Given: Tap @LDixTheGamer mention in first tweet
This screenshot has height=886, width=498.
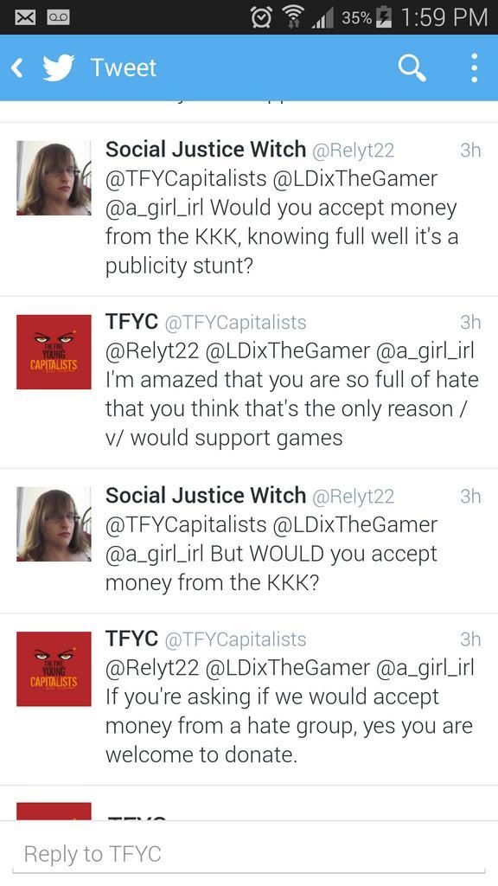Looking at the screenshot, I should (x=355, y=178).
